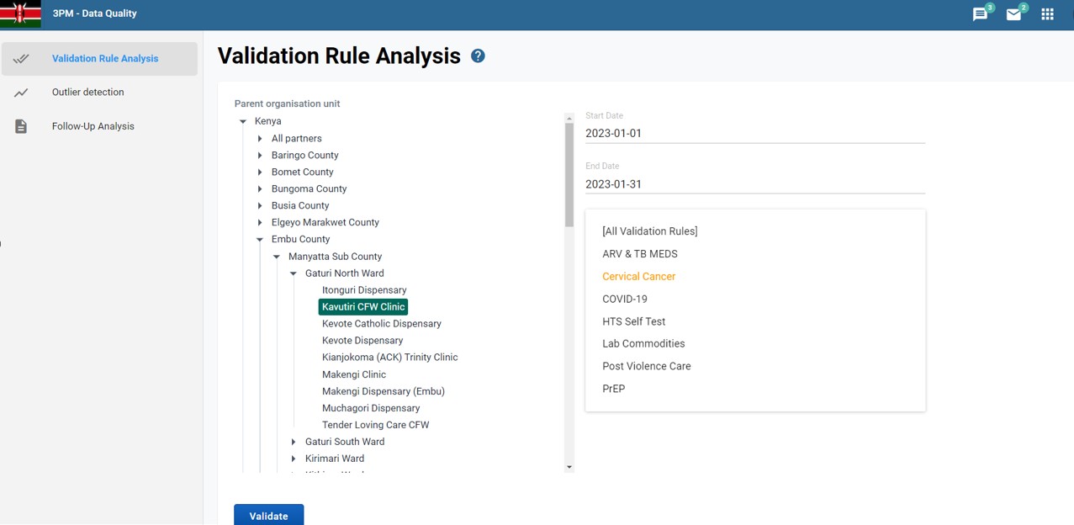The width and height of the screenshot is (1074, 525).
Task: Expand Elgeyo Marakwet County
Action: pos(260,223)
